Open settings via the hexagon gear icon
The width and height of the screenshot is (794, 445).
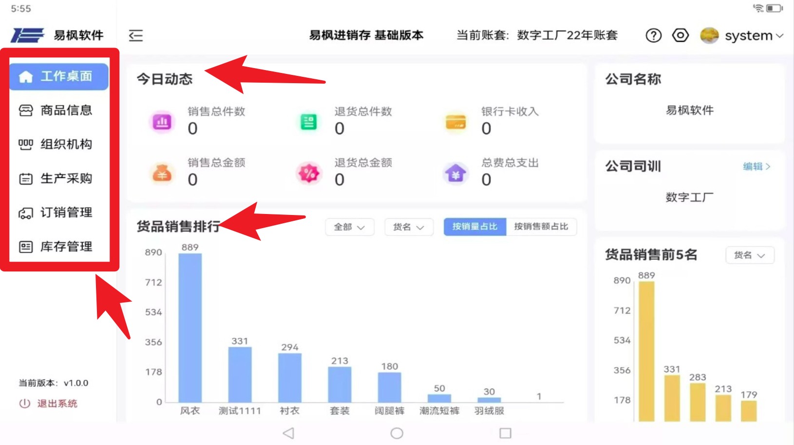[681, 36]
